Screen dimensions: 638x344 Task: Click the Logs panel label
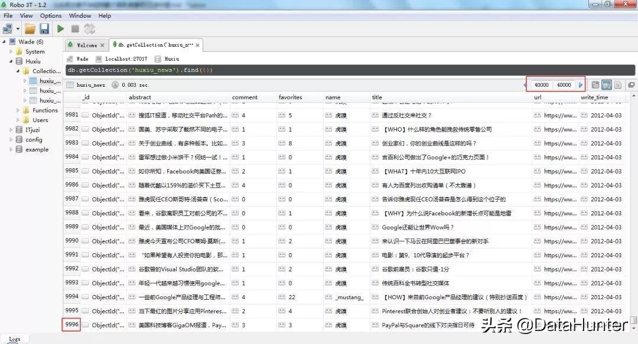pos(15,339)
